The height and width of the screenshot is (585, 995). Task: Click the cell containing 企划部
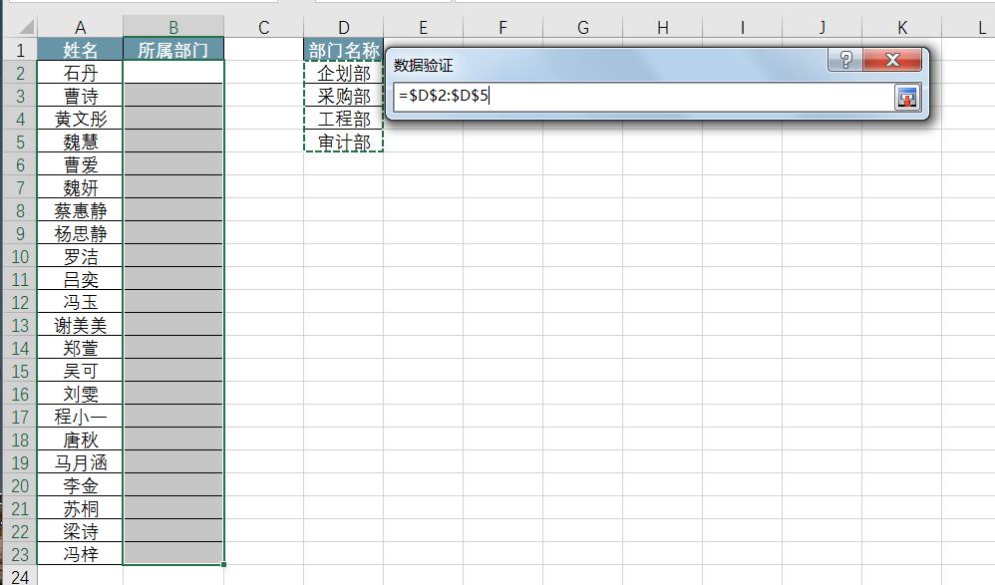343,73
